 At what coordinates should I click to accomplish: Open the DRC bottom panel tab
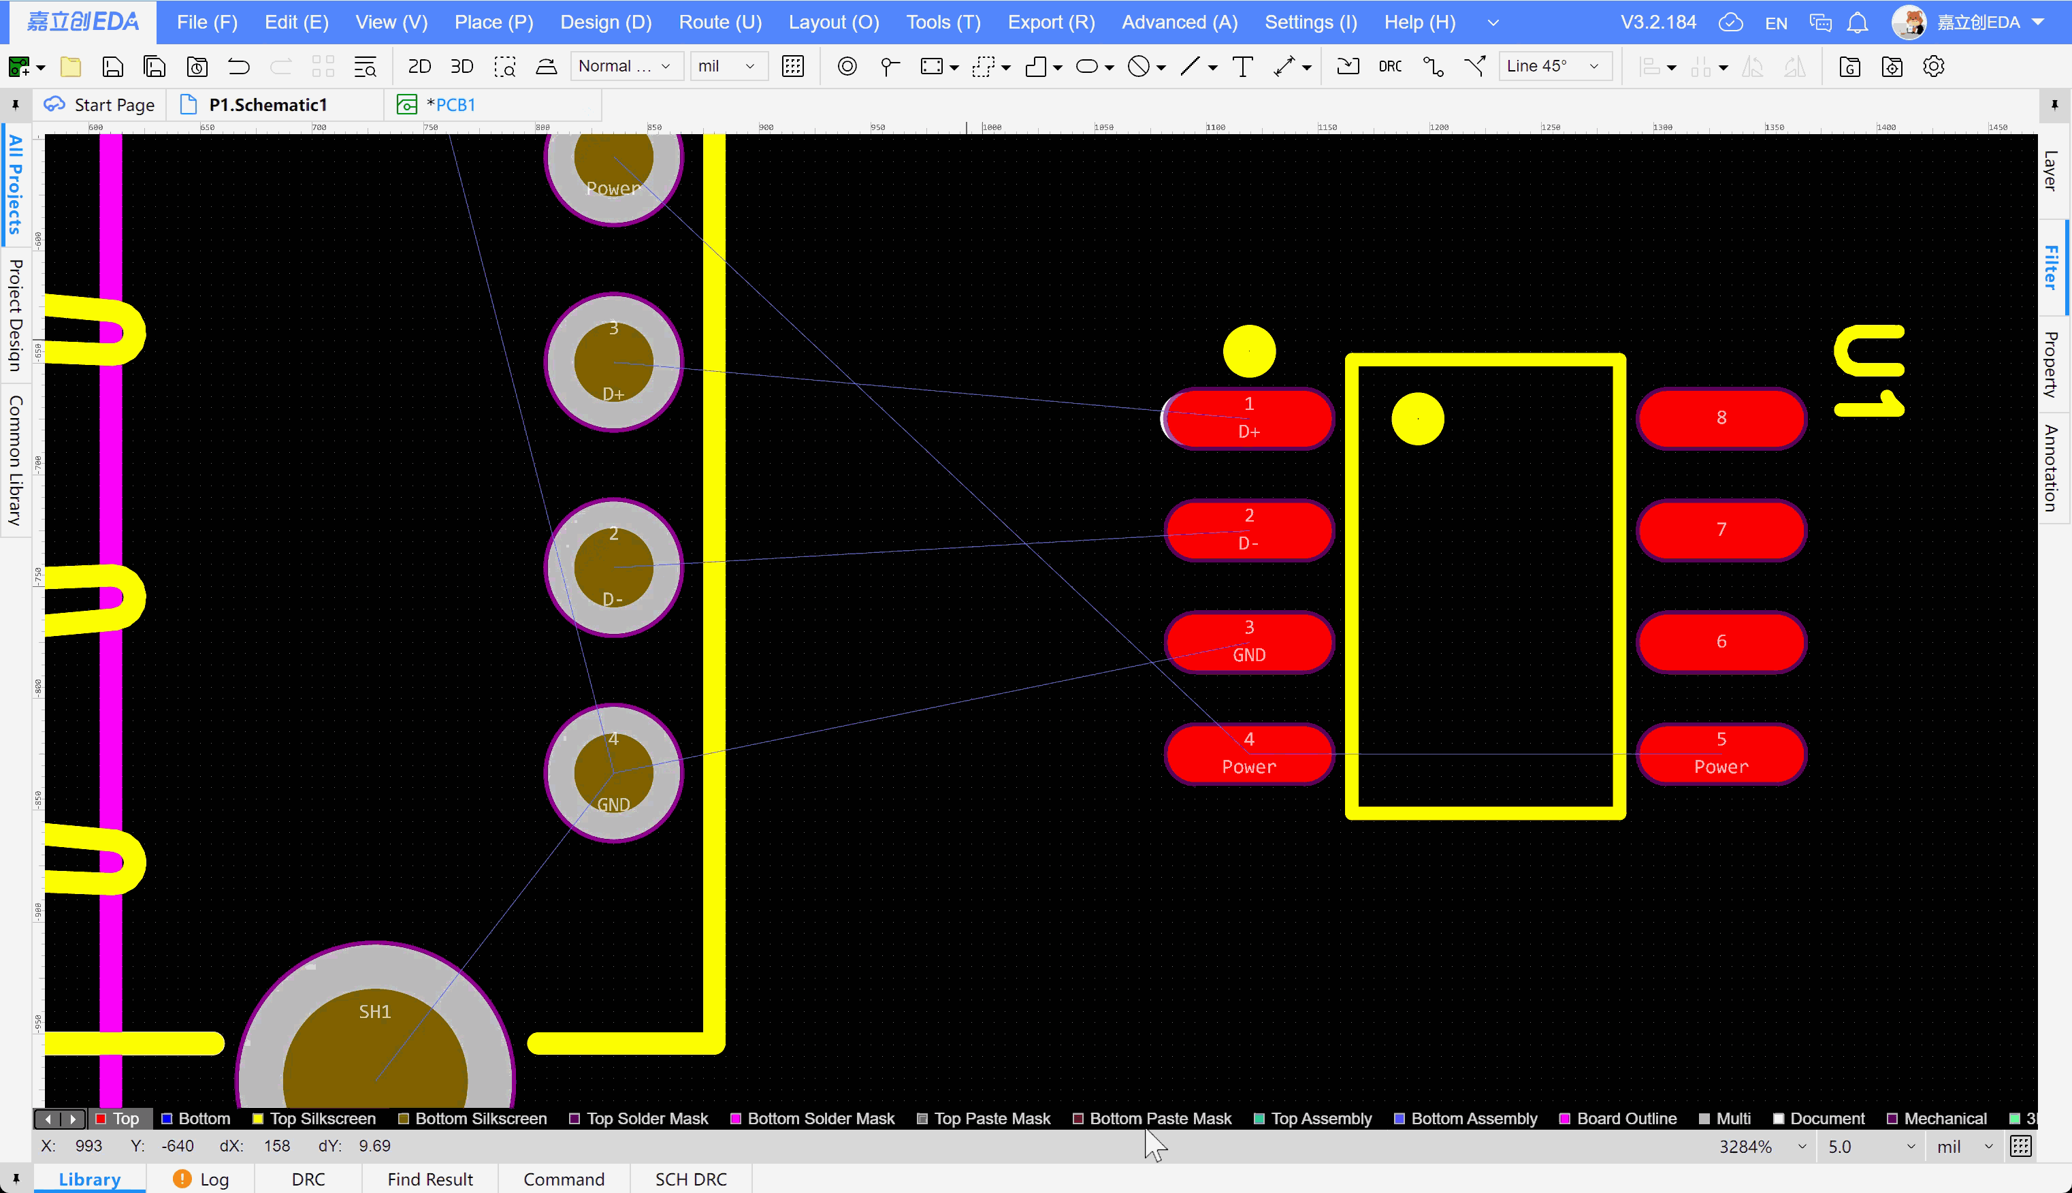(x=308, y=1179)
